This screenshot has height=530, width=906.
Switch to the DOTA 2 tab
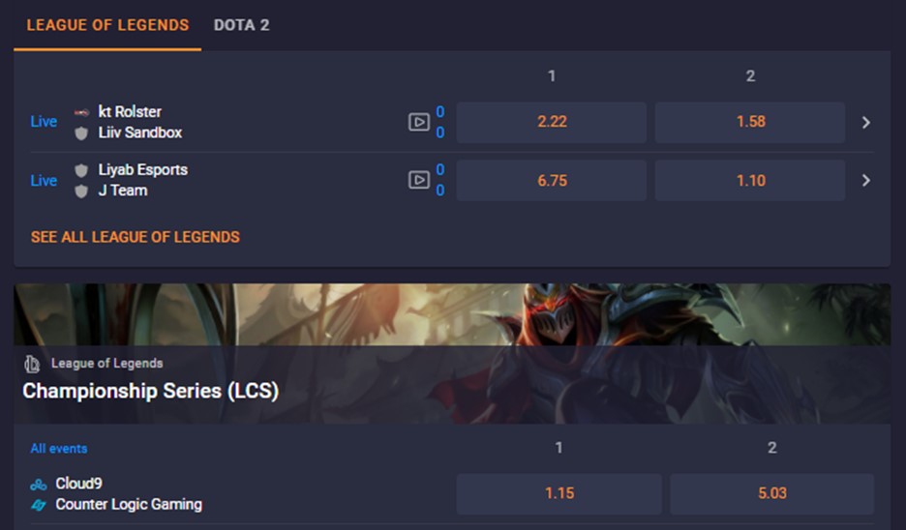(242, 25)
